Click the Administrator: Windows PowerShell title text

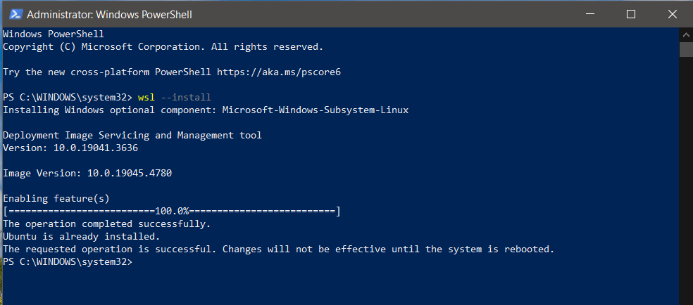tap(109, 15)
